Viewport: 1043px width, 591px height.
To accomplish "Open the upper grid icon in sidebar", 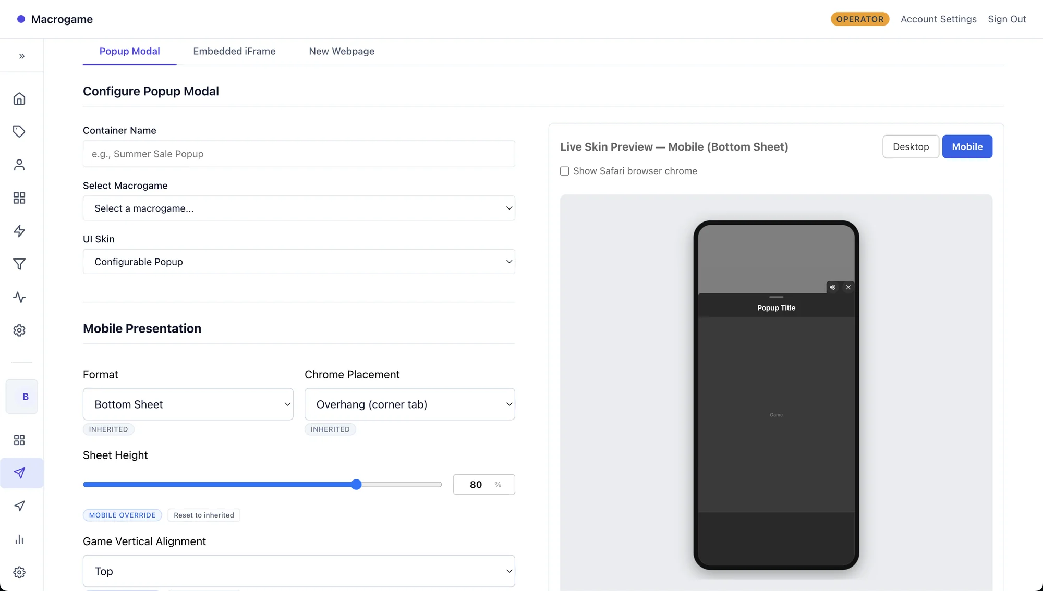I will pos(19,198).
